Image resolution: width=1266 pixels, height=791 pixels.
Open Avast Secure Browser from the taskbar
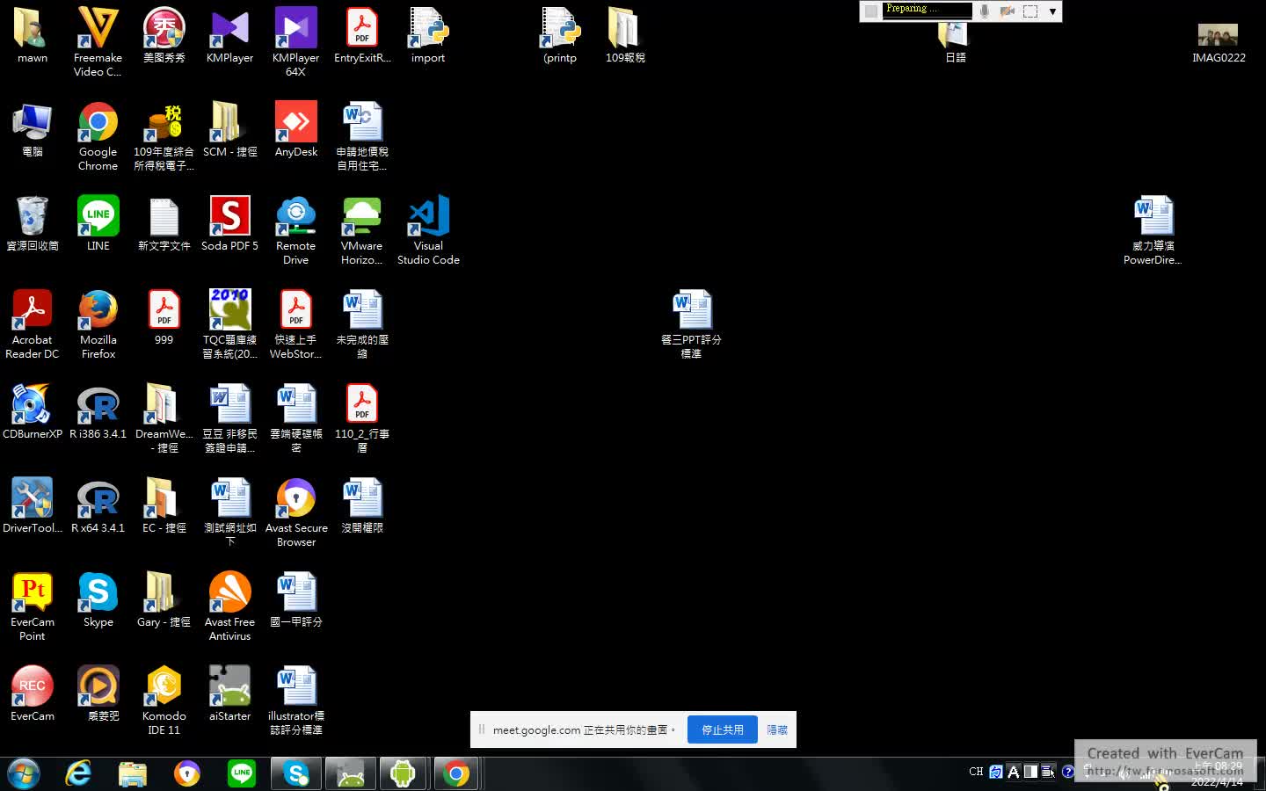187,773
